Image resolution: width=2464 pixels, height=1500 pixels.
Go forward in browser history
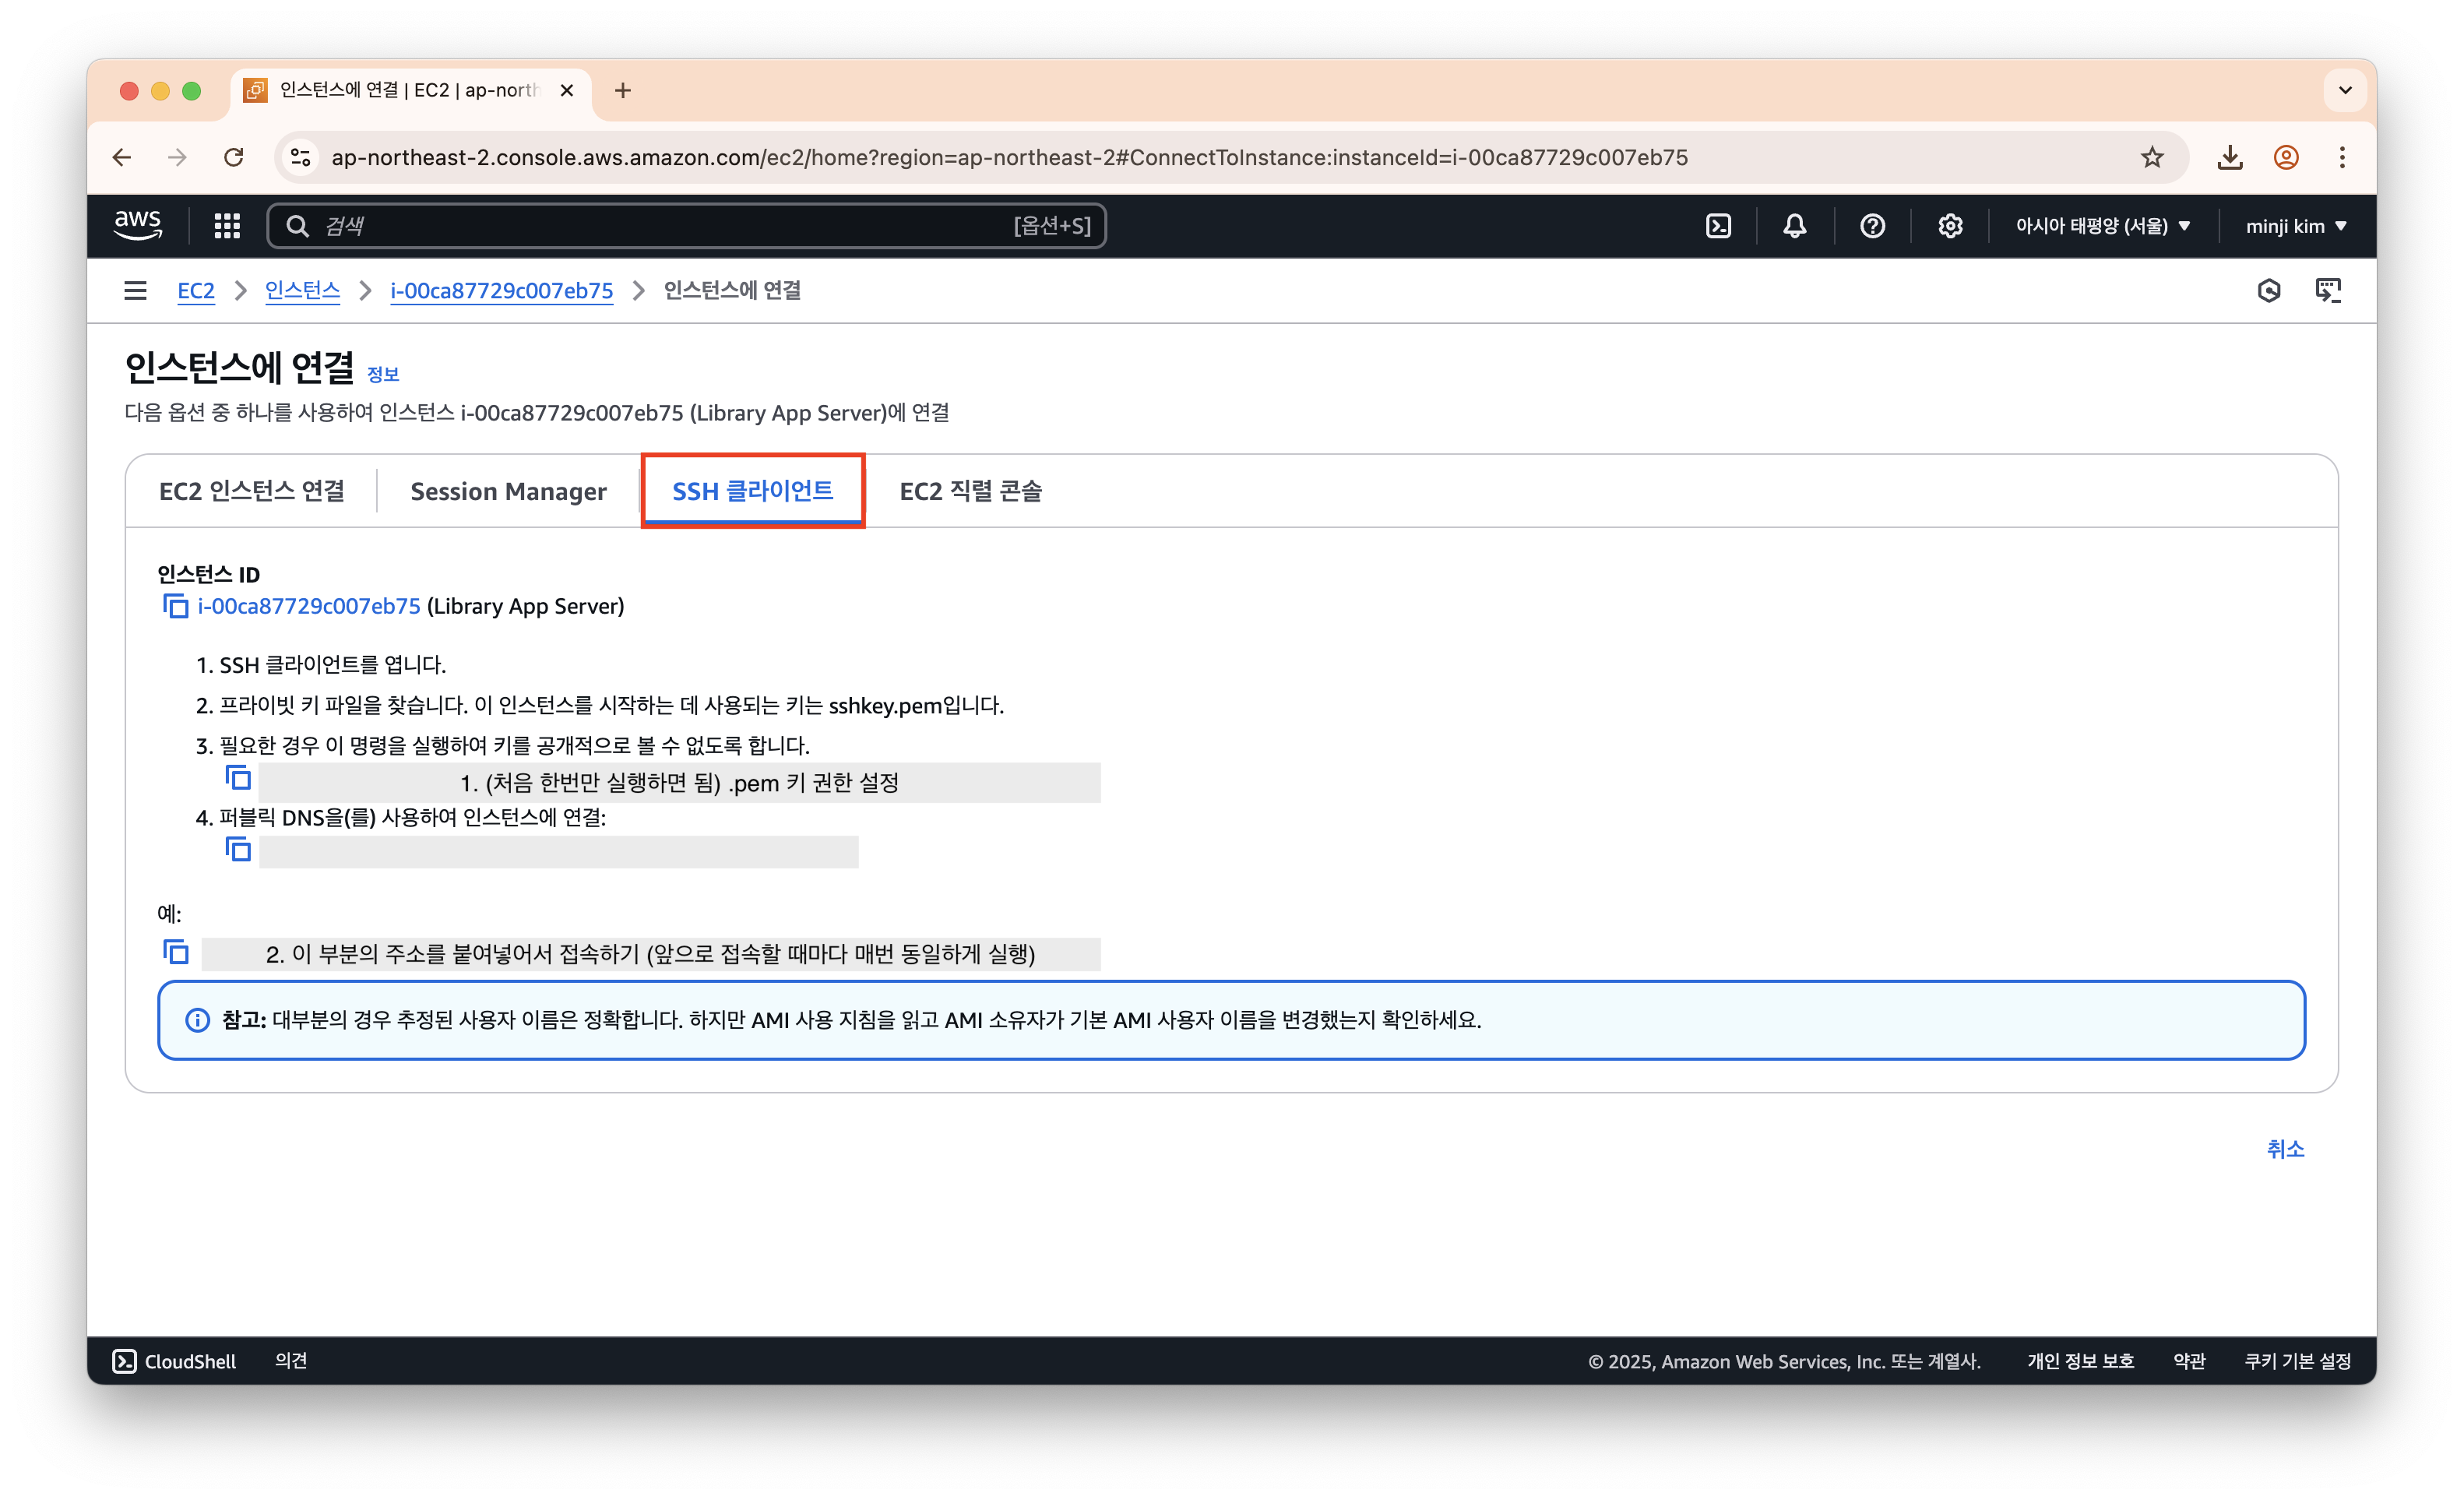coord(177,157)
